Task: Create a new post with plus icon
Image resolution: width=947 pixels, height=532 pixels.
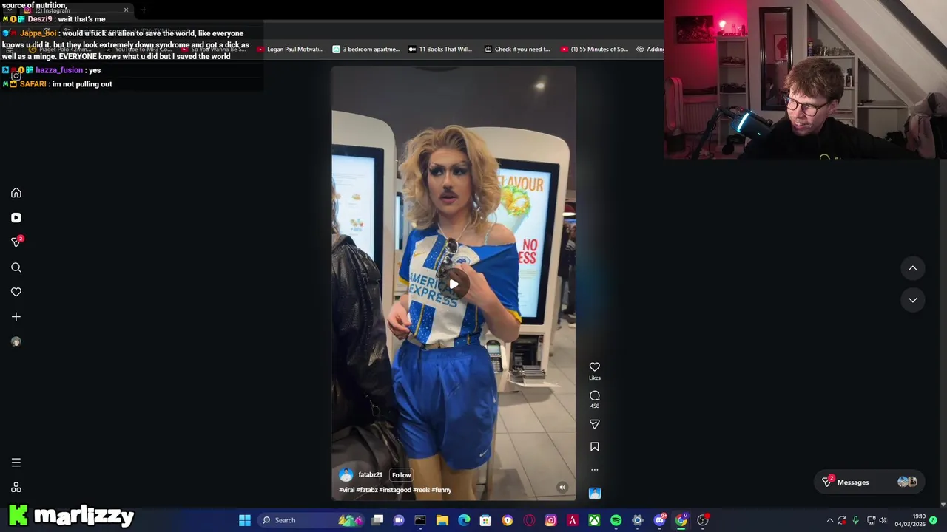Action: pos(16,317)
